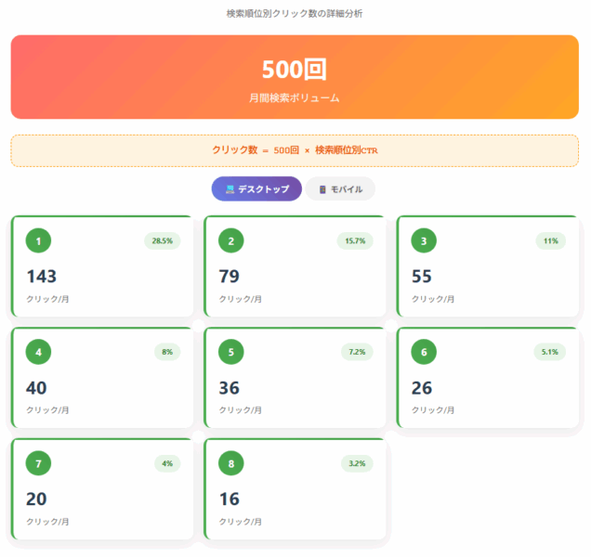
Task: Click the 3.2% CTR badge
Action: tap(355, 463)
